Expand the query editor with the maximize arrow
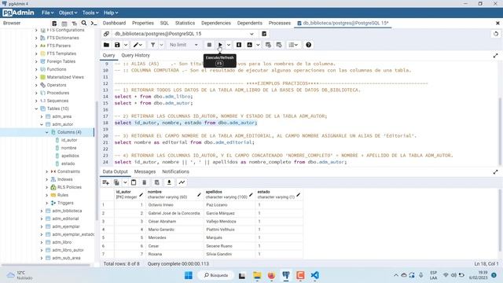The width and height of the screenshot is (503, 283). pos(496,56)
